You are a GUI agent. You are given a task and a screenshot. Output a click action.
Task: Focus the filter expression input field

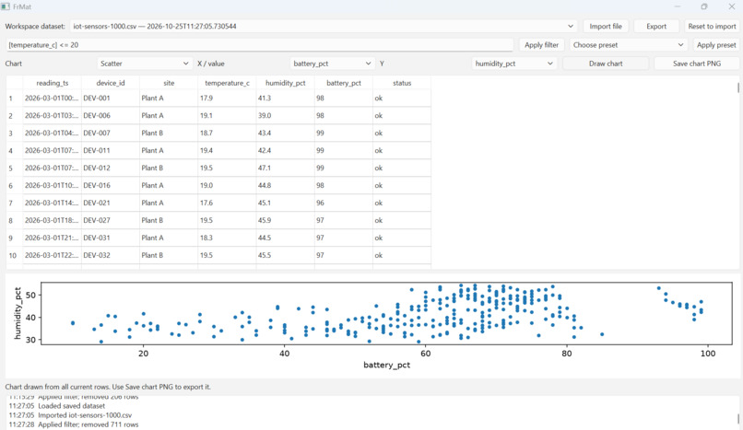[x=260, y=45]
